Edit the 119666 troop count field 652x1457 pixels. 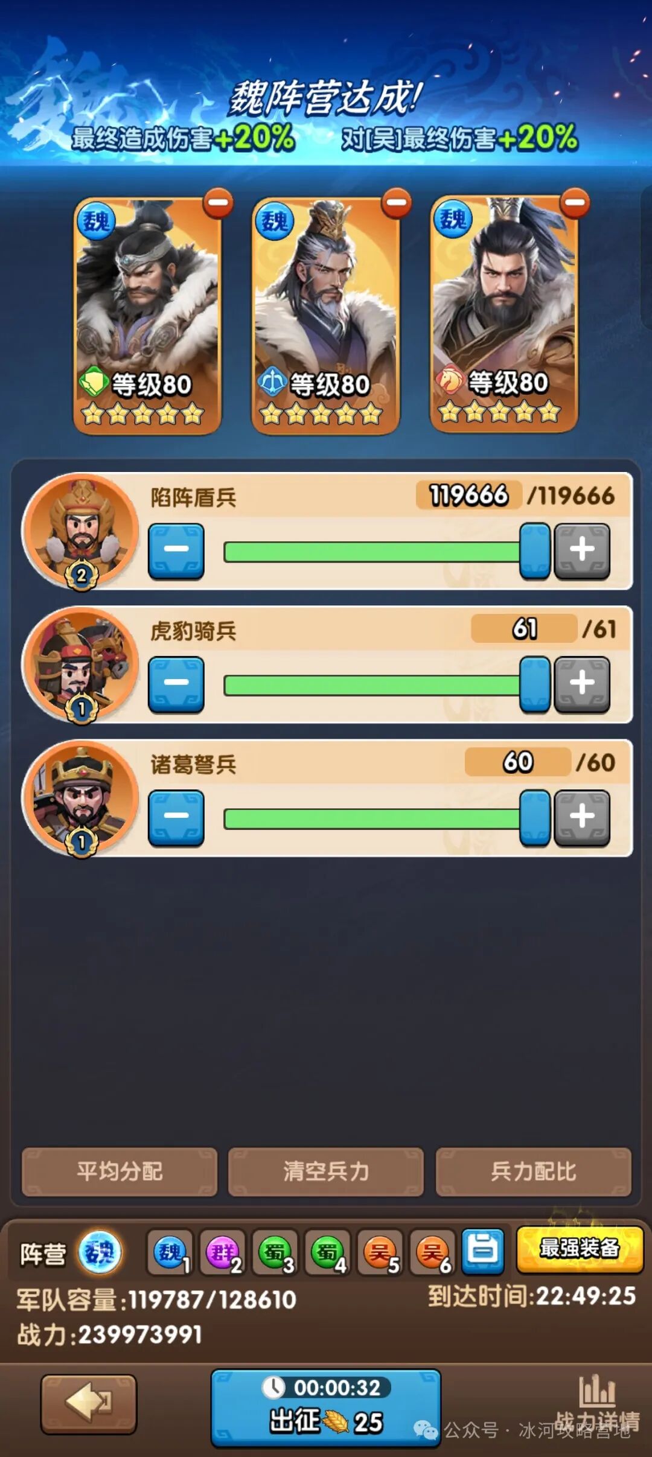pos(468,496)
